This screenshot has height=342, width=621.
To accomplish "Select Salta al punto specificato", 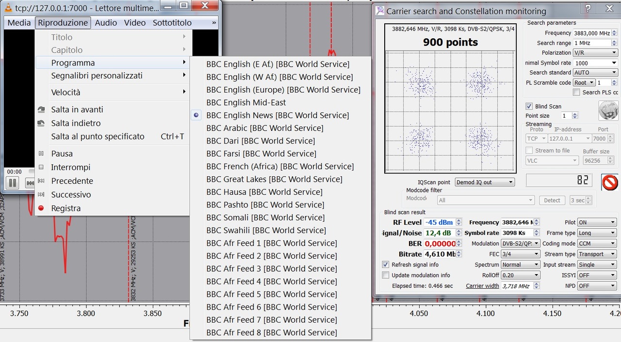I will pyautogui.click(x=112, y=137).
